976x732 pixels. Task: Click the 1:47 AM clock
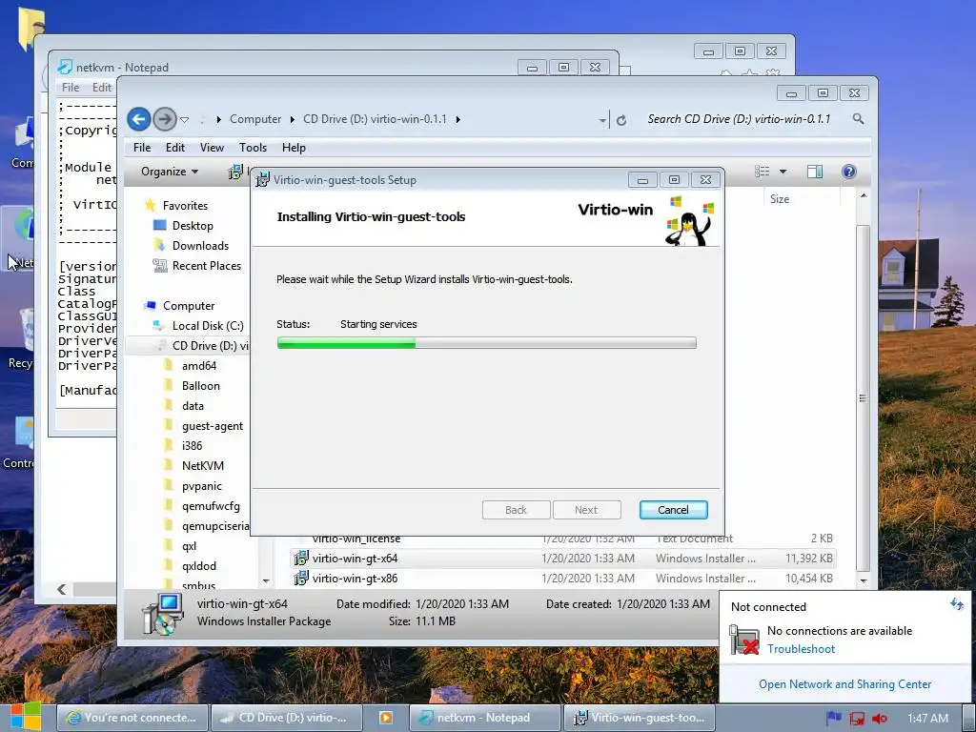[927, 719]
